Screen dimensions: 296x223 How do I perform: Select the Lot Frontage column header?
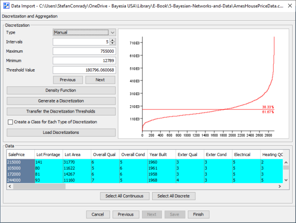tap(49, 155)
